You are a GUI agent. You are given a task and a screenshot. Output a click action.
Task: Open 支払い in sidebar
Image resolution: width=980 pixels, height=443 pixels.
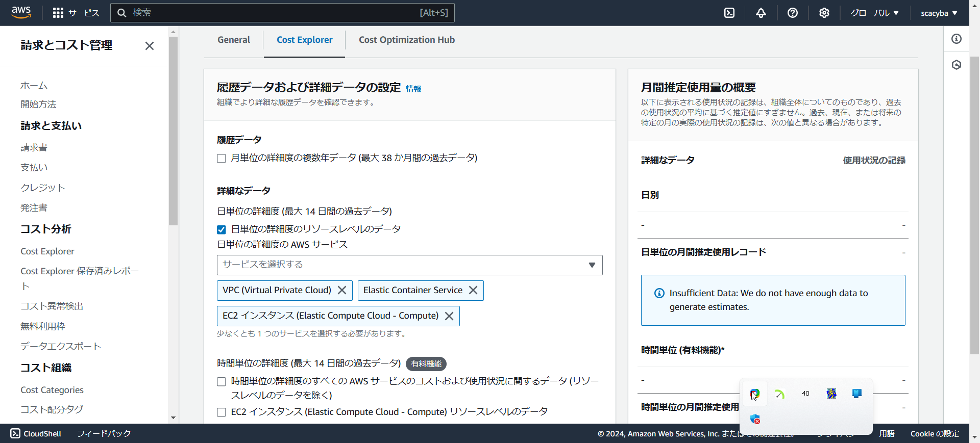[x=34, y=168]
